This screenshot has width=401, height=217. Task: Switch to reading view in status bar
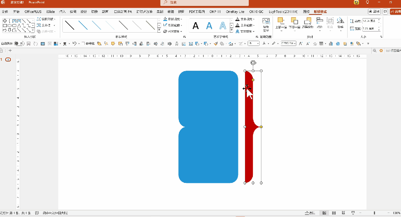point(343,213)
